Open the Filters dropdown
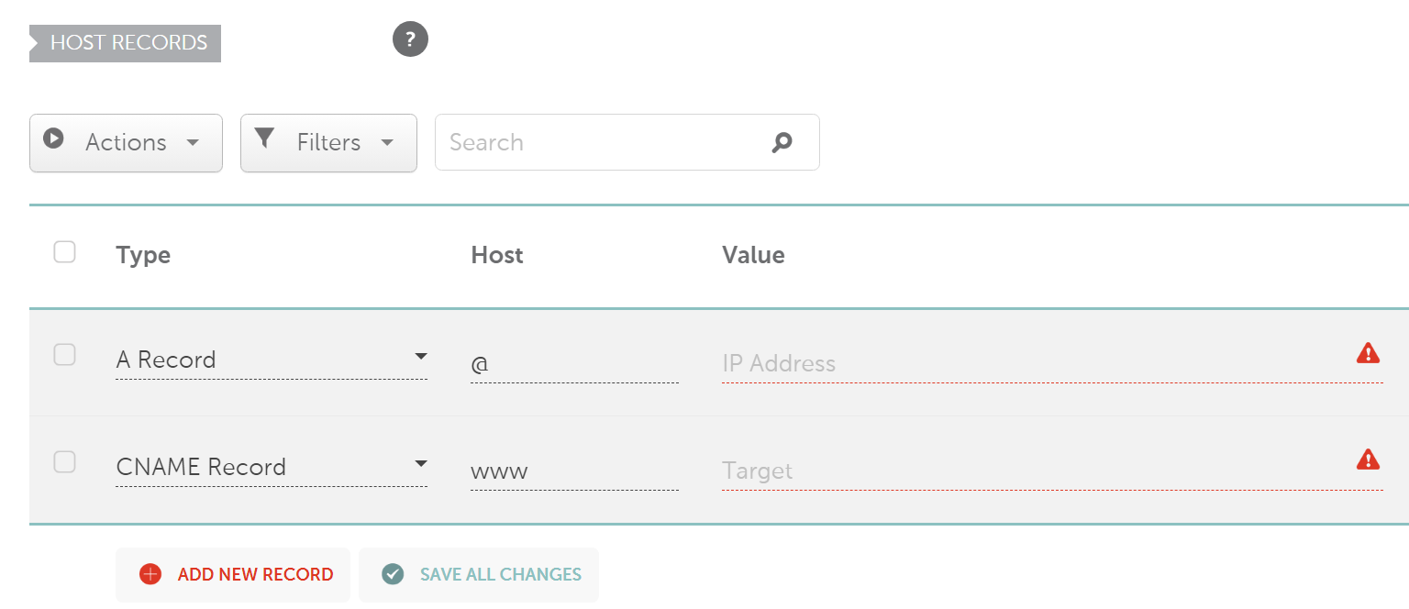The height and width of the screenshot is (609, 1409). point(328,142)
